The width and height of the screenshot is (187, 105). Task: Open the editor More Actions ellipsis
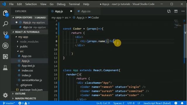[183, 11]
